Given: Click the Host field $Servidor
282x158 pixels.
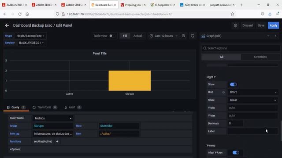Looking at the screenshot, I should tap(119, 126).
